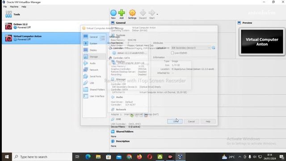Open Google Chrome from taskbar
Image resolution: width=286 pixels, height=161 pixels.
(129, 157)
